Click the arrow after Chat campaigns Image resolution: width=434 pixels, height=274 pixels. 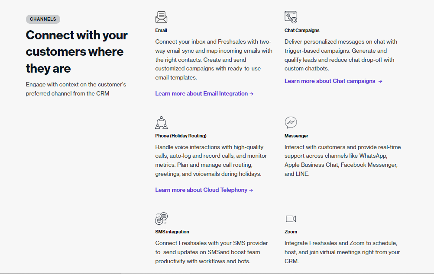coord(380,81)
